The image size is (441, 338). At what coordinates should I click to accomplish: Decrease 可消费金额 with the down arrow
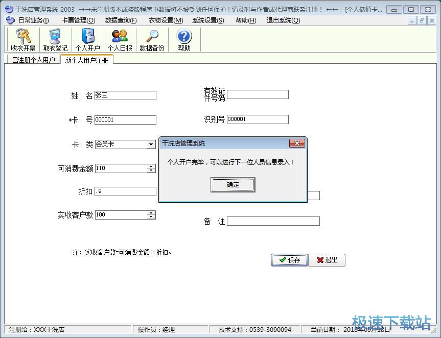click(x=151, y=170)
